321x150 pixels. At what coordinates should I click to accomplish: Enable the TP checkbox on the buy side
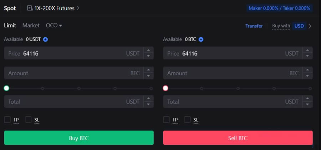(x=7, y=120)
